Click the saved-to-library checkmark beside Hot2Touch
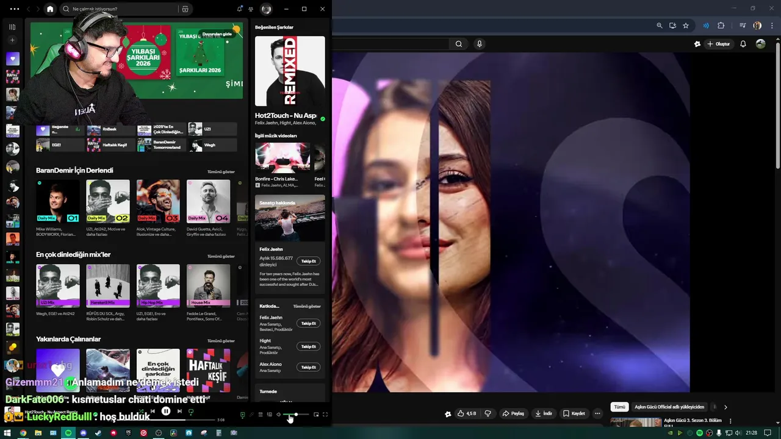The height and width of the screenshot is (439, 781). (323, 119)
